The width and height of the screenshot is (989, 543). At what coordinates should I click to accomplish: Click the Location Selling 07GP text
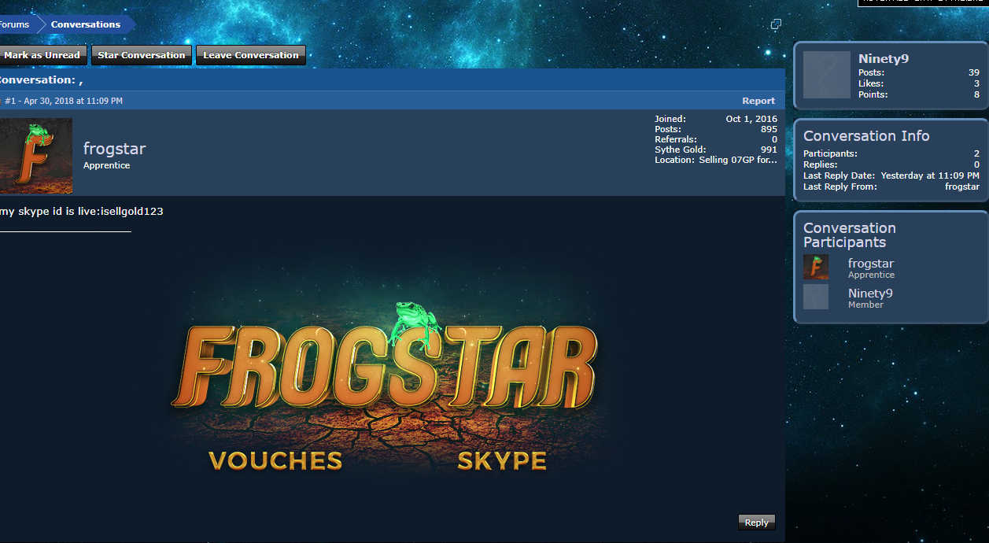(x=738, y=160)
